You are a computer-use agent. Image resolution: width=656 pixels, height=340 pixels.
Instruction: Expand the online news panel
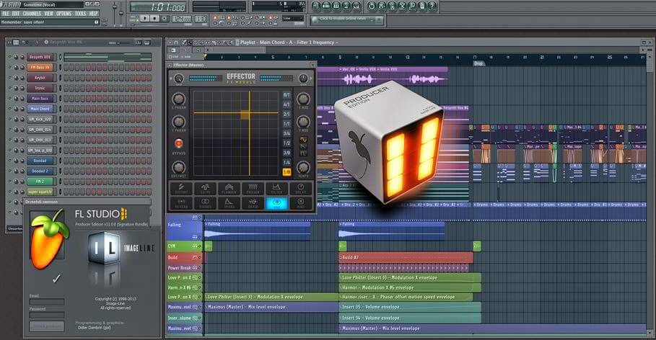click(379, 19)
